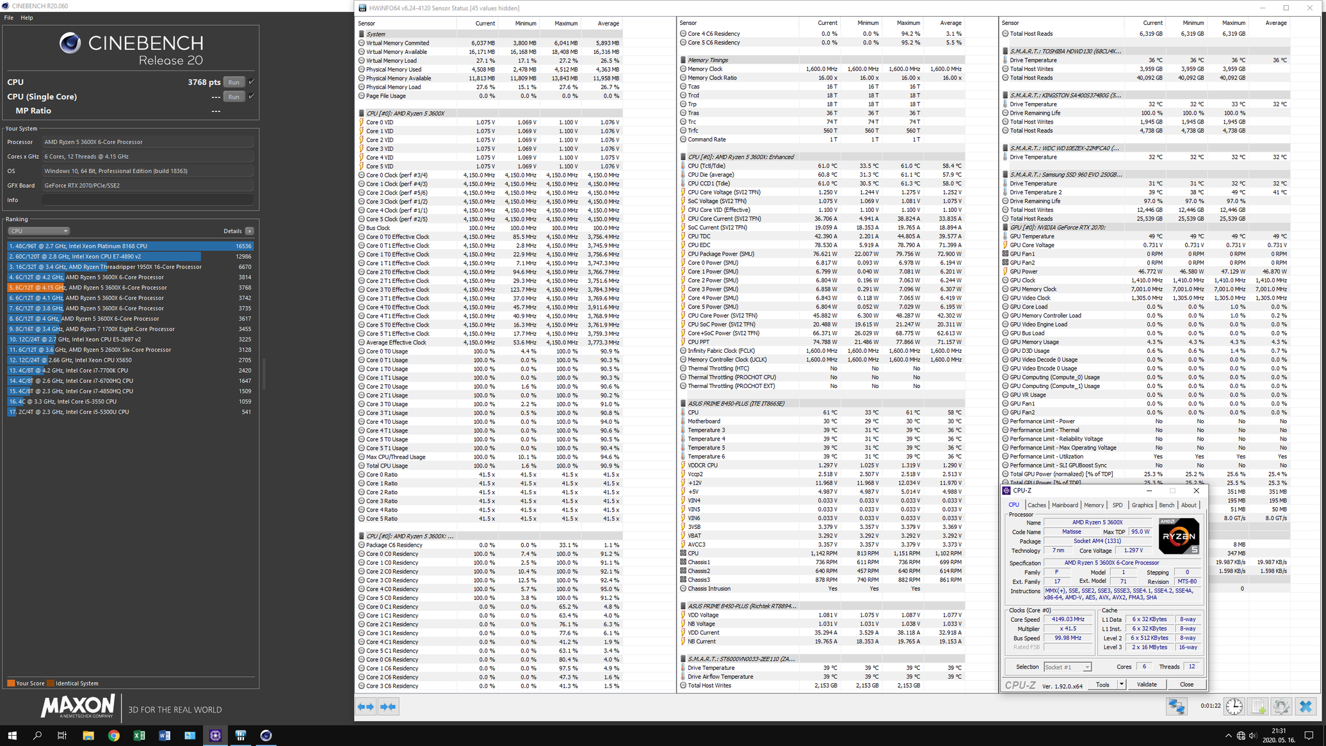
Task: Click the Cinebench logo sphere icon
Action: point(70,43)
